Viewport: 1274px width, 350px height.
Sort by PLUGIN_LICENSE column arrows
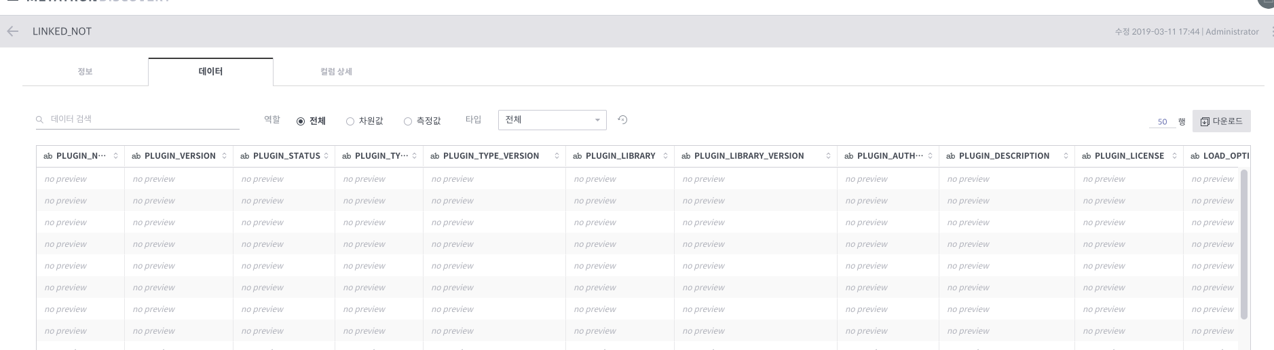point(1174,156)
